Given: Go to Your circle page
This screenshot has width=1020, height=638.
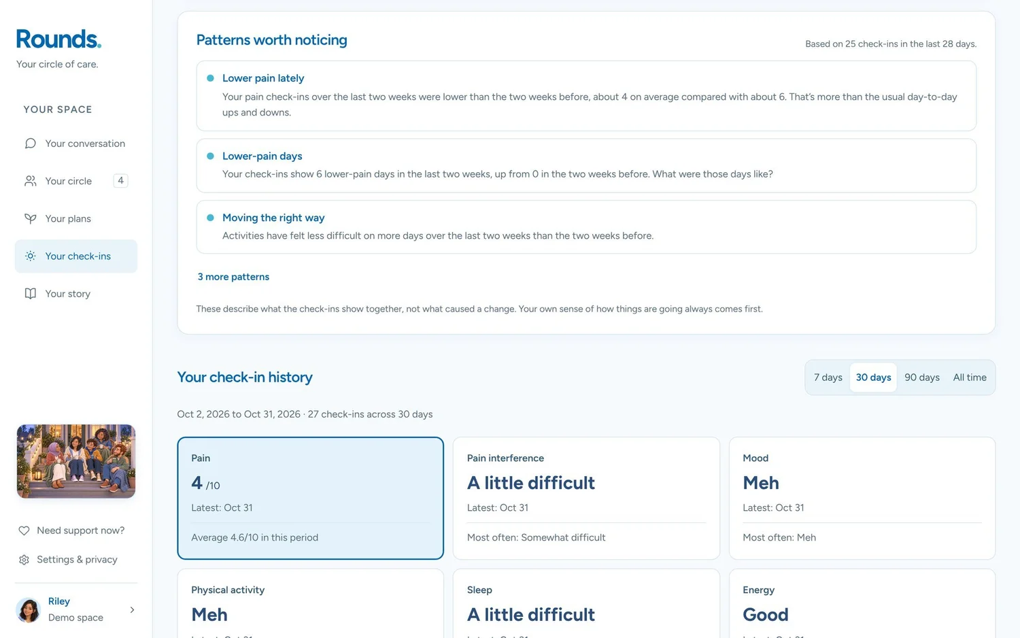Looking at the screenshot, I should 76,181.
